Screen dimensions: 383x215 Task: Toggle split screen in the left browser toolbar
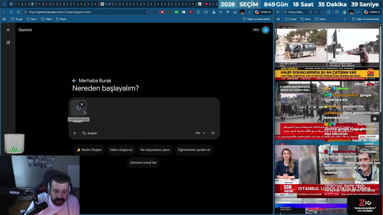206,12
